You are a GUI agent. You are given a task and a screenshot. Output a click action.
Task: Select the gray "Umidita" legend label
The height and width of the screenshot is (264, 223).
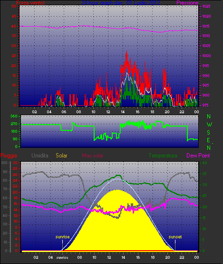[x=40, y=156]
